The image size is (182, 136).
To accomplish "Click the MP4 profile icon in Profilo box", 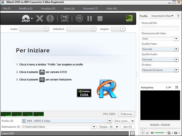I will click(24, 121).
